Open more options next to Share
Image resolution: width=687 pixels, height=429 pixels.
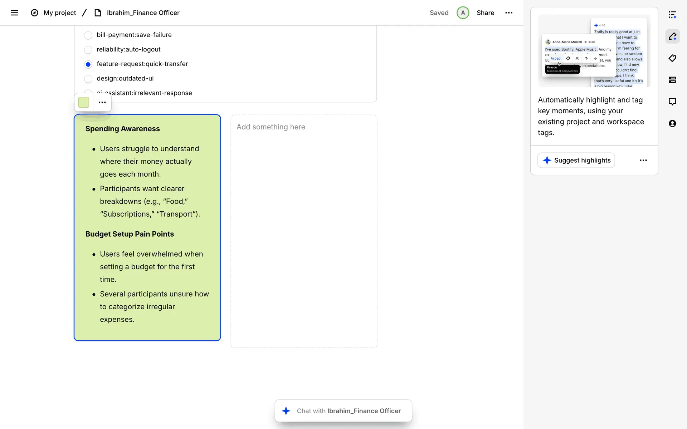(x=509, y=13)
